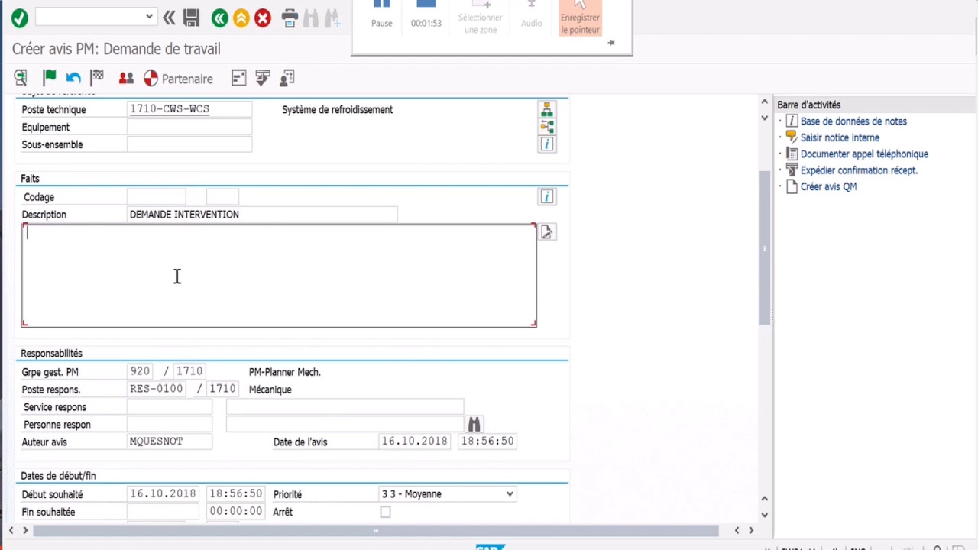
Task: Click the Fin souhaitée date field
Action: pyautogui.click(x=163, y=512)
